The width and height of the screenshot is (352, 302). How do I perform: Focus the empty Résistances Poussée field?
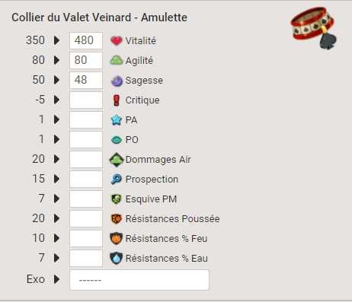coord(86,218)
